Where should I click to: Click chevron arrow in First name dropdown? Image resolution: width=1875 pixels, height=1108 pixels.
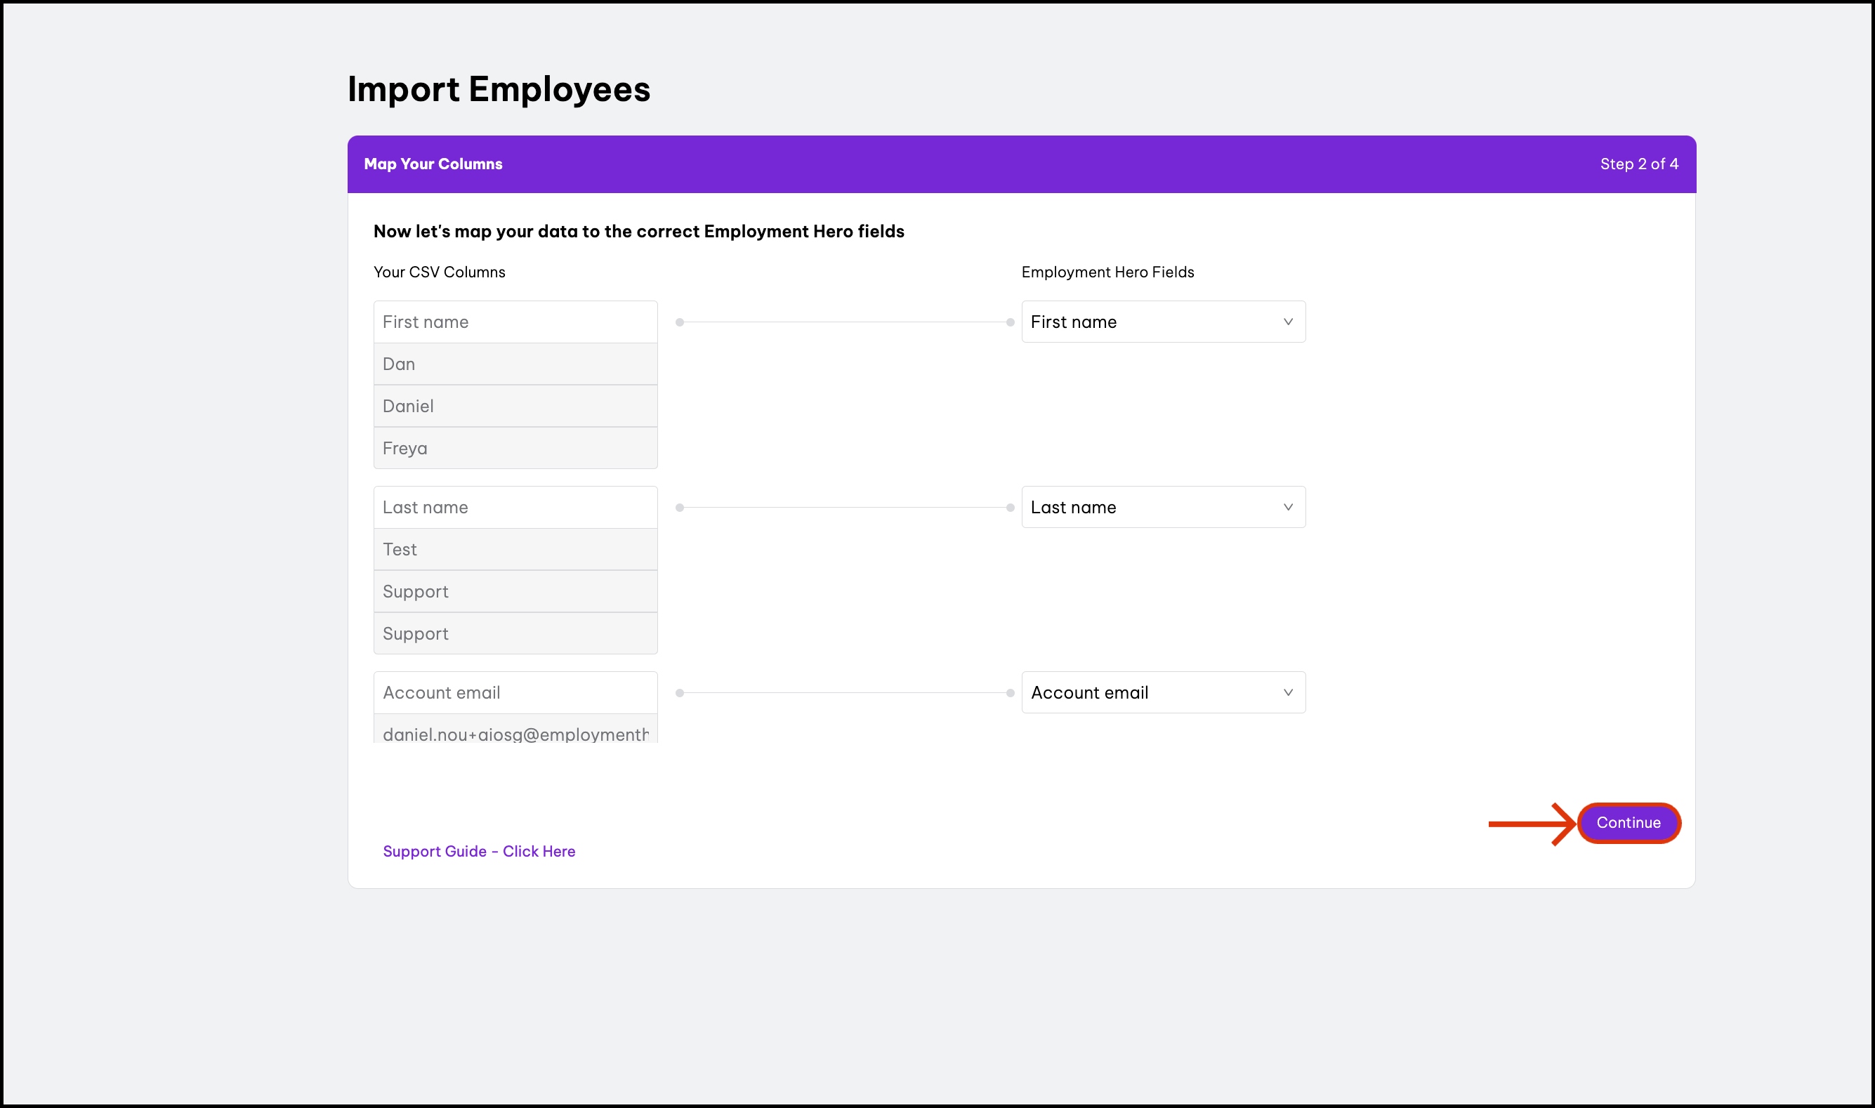pos(1288,322)
